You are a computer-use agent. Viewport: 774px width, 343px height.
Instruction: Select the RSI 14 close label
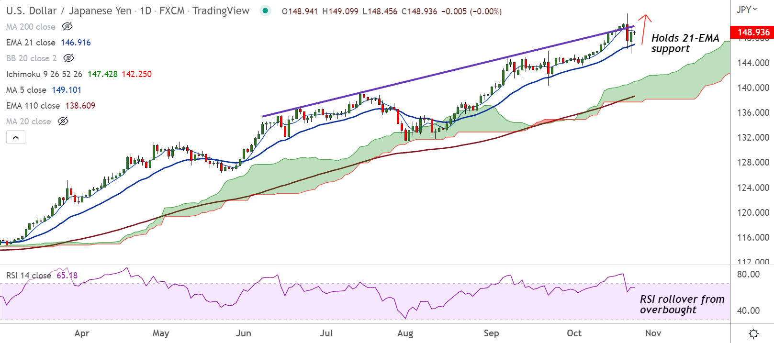(x=29, y=276)
